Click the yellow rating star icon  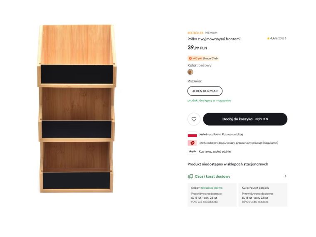pos(268,38)
